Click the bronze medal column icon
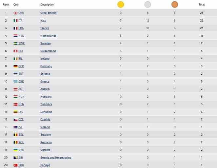 pyautogui.click(x=175, y=5)
